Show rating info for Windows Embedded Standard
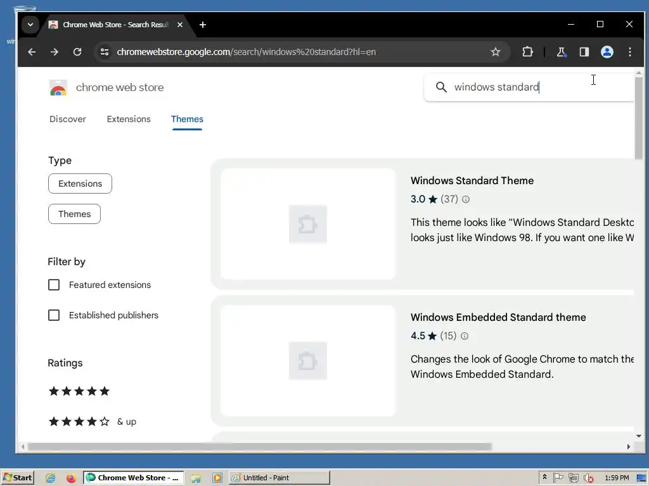649x486 pixels. point(465,336)
